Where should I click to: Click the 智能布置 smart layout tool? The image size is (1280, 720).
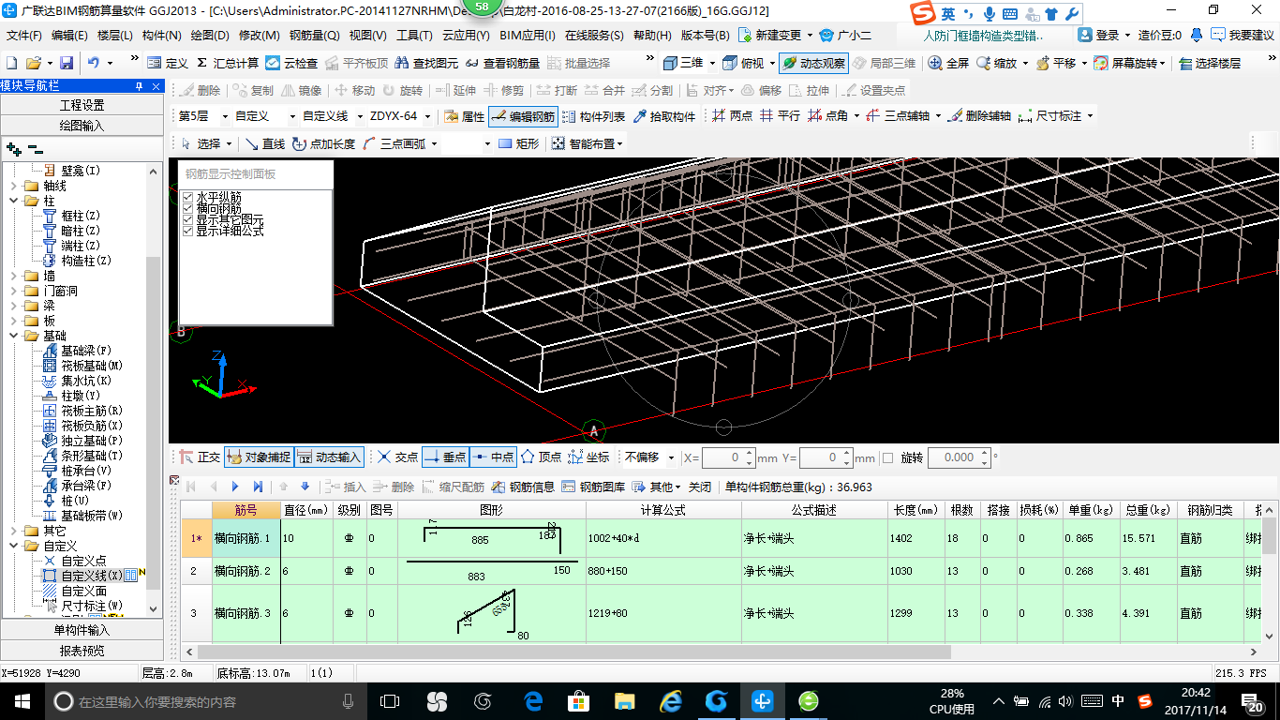(x=586, y=143)
